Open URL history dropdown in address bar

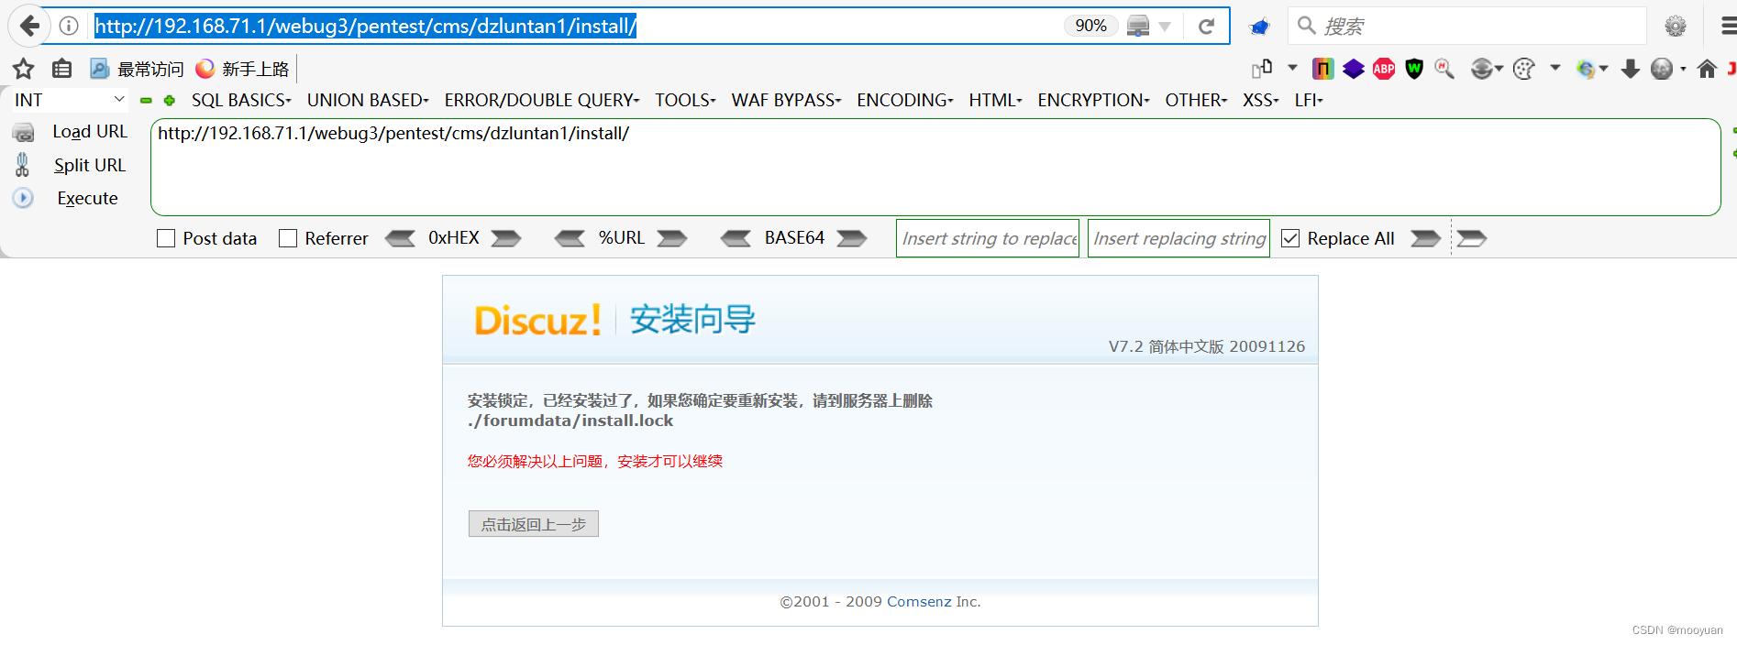tap(1165, 27)
